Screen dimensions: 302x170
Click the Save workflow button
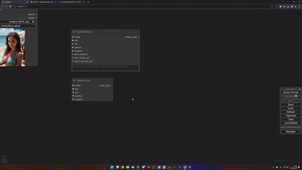(x=291, y=105)
